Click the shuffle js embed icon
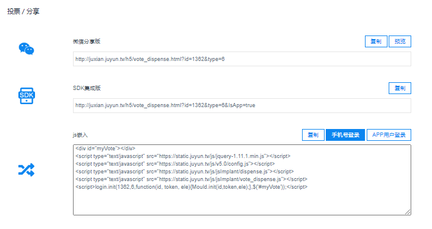This screenshot has width=432, height=229. (x=27, y=170)
